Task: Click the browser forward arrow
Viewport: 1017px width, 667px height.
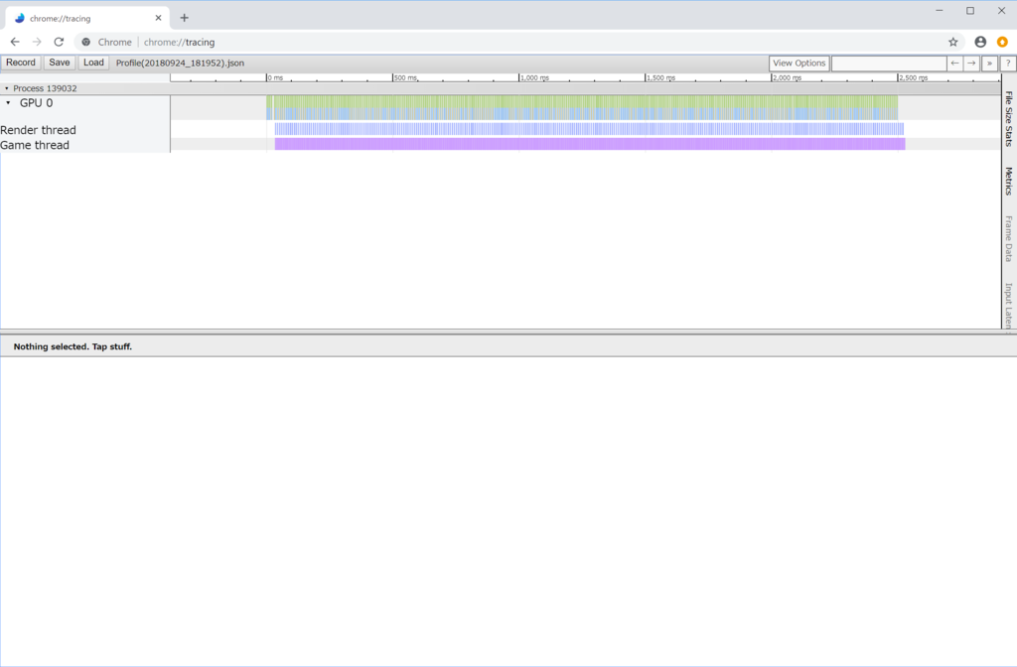Action: click(x=37, y=42)
